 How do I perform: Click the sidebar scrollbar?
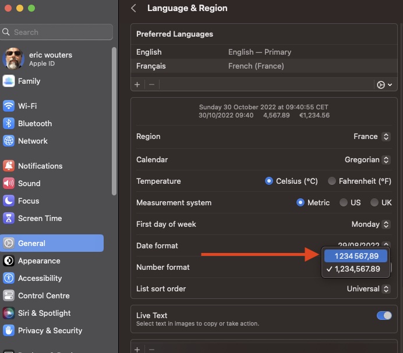point(114,121)
